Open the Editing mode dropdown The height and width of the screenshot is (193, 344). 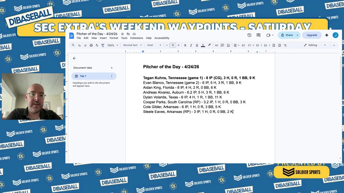click(315, 45)
